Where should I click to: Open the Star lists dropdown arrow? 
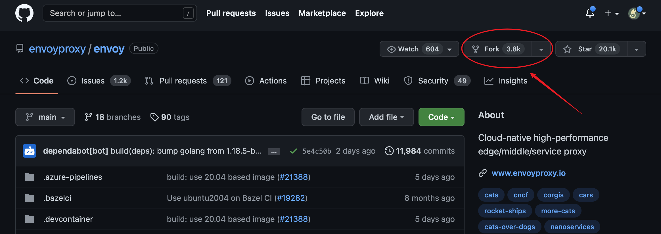(x=637, y=49)
